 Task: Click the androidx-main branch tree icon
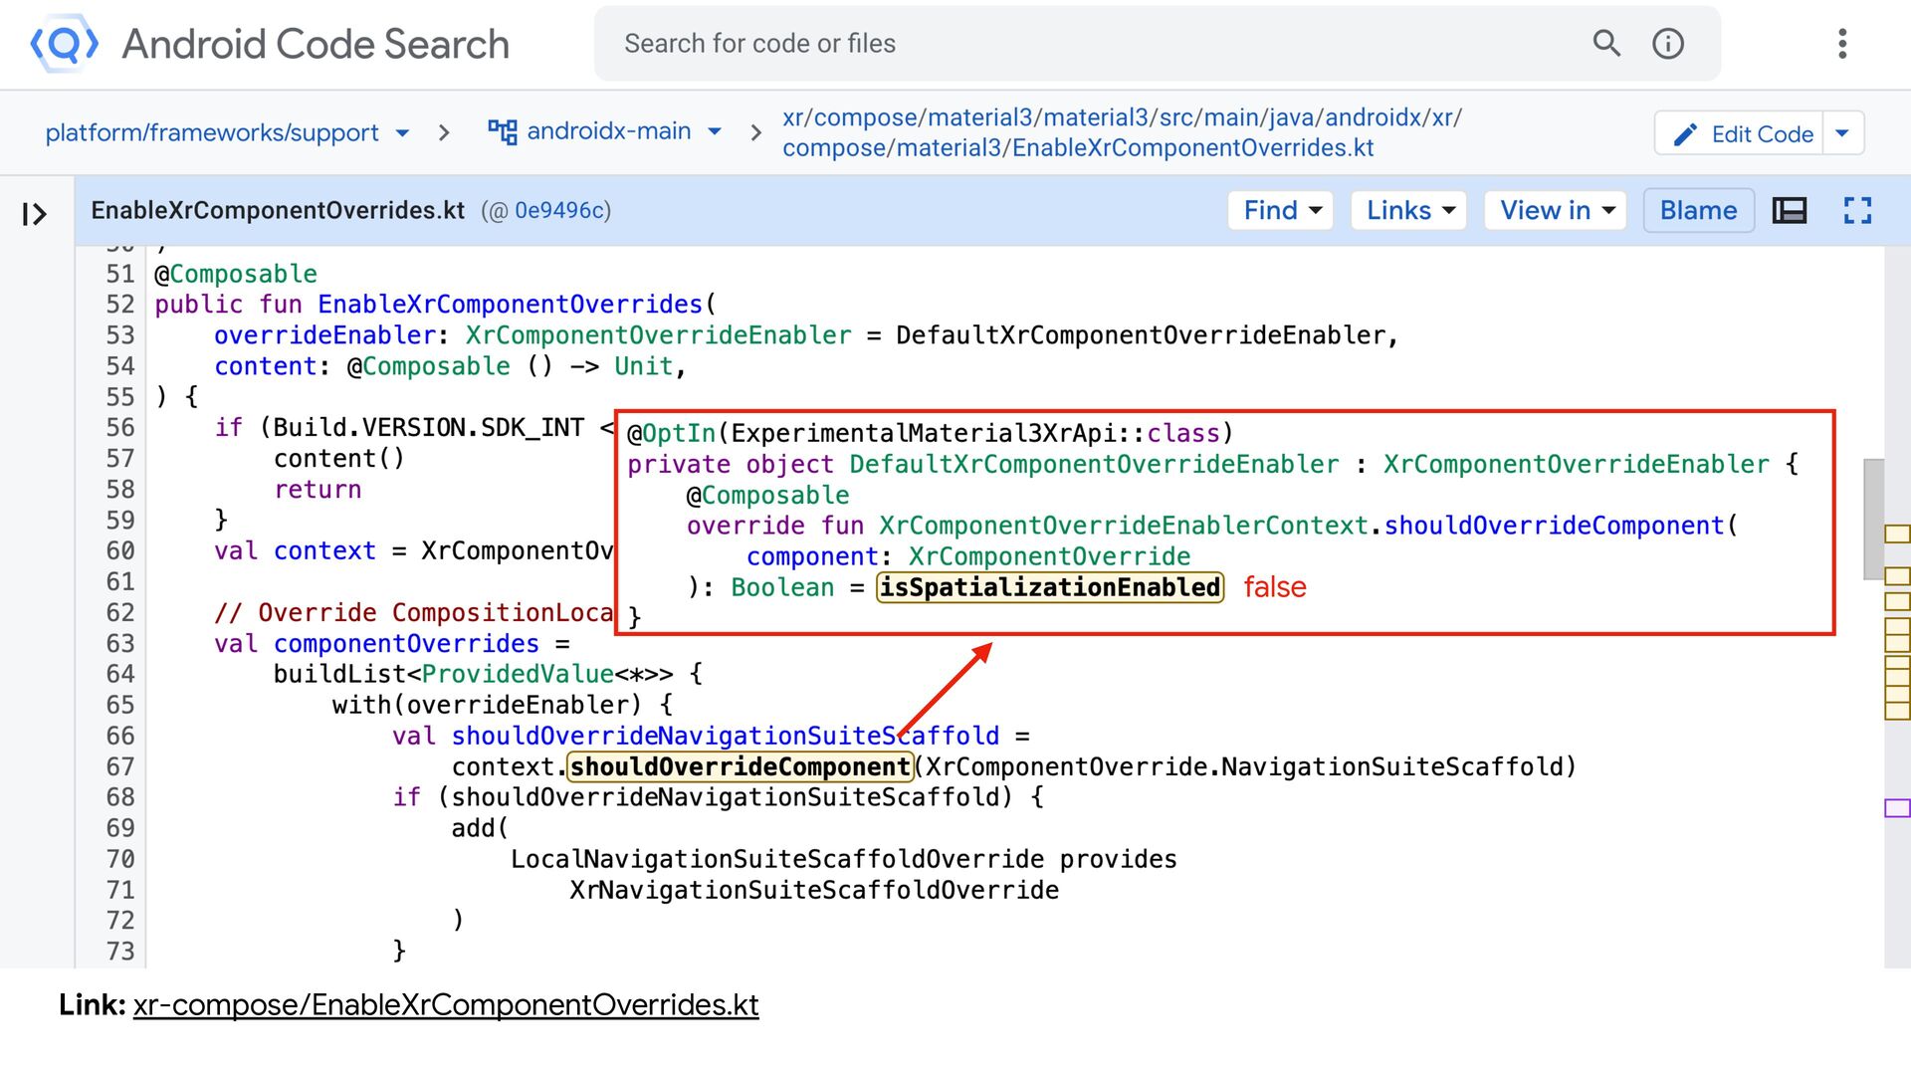[502, 131]
